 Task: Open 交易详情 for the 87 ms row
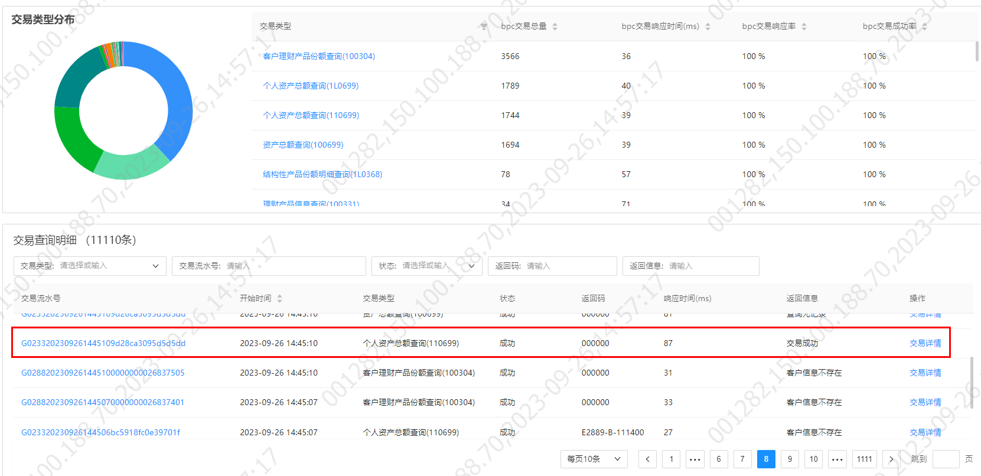point(925,343)
